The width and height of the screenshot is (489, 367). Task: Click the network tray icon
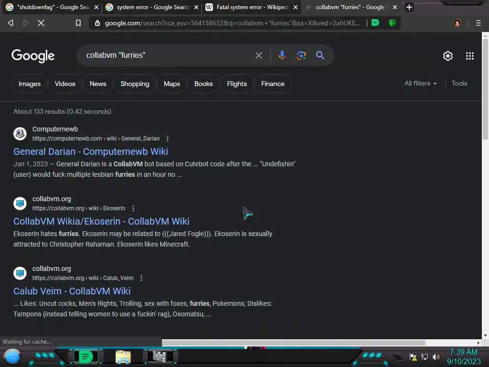pos(425,356)
